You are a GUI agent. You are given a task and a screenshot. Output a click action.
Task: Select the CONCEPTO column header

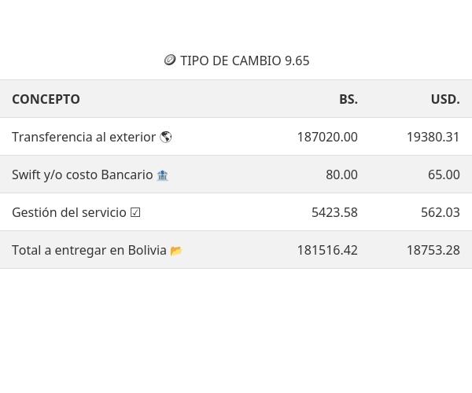[46, 99]
